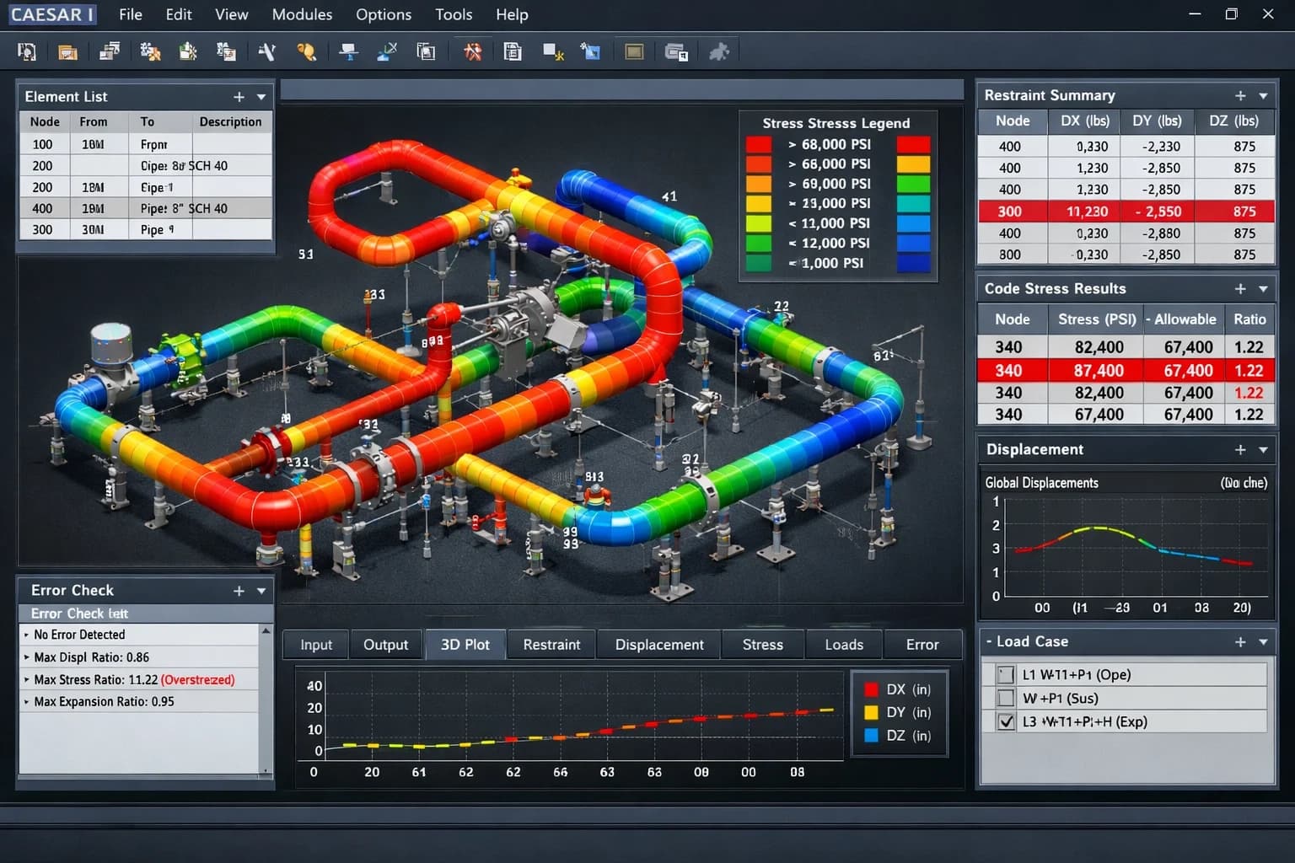Select the highlighted node 300 row in Restraint Summary
The width and height of the screenshot is (1295, 863).
click(x=1126, y=212)
